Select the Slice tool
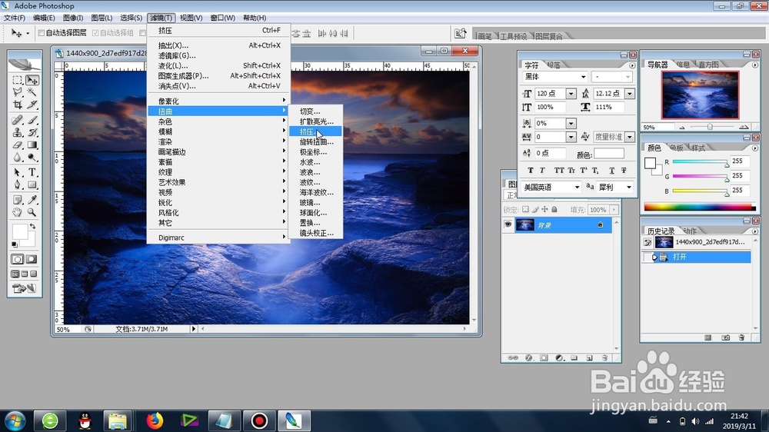 (32, 105)
